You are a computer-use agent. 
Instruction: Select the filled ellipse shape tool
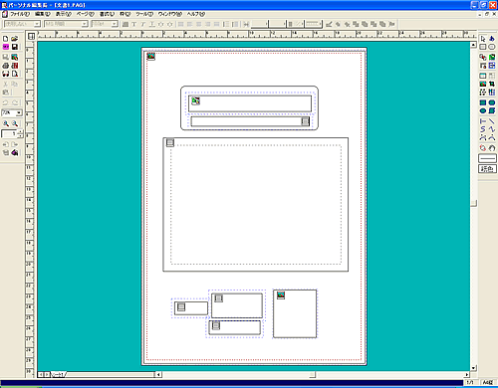(x=483, y=110)
